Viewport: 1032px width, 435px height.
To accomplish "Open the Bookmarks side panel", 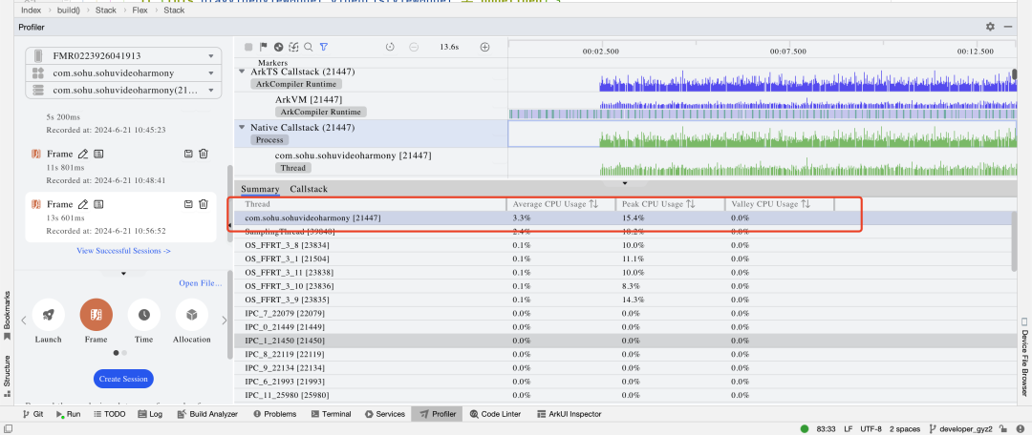I will click(x=8, y=315).
